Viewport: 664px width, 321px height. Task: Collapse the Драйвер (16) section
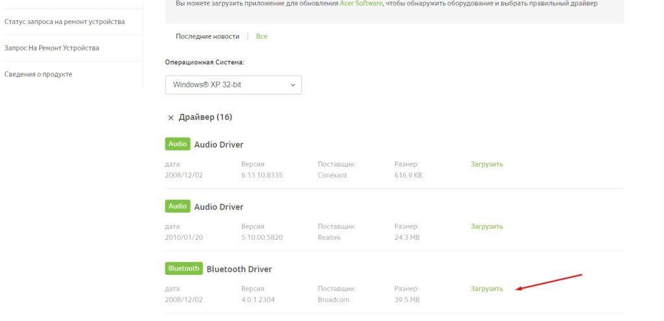(171, 118)
